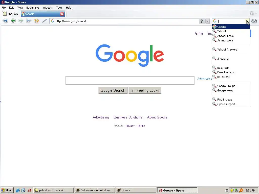Open the Privacy link
259x194 pixels.
[x=130, y=126]
